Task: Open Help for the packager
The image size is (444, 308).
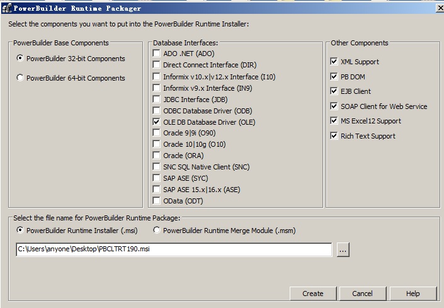Action: click(x=413, y=294)
